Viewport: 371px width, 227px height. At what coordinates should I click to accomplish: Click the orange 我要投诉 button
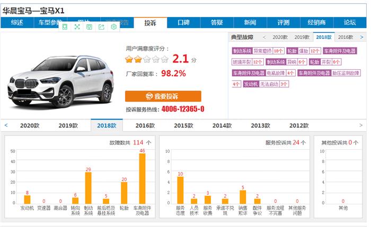click(x=163, y=96)
